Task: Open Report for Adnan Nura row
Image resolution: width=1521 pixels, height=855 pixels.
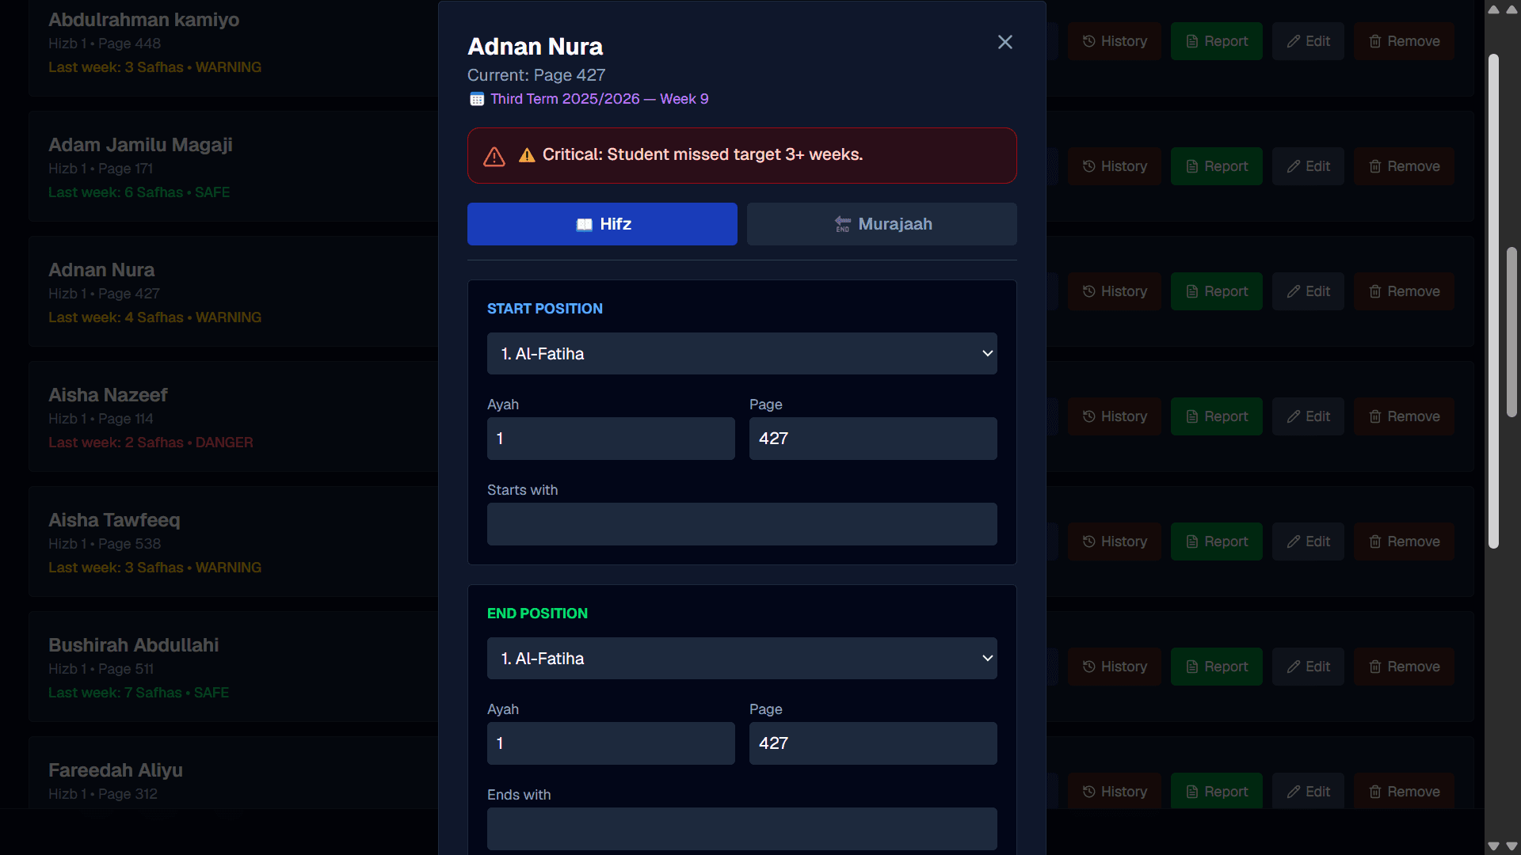Action: tap(1217, 291)
